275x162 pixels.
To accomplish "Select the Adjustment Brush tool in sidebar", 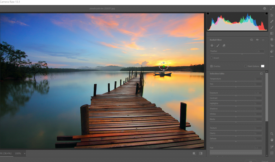I will pyautogui.click(x=272, y=27).
